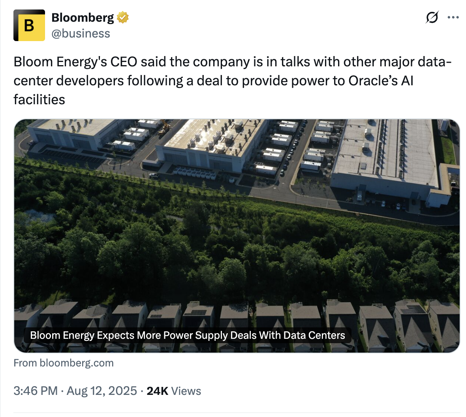Click the "B" letter in the Bloomberg logo
Screen dimensions: 466x417
point(29,26)
